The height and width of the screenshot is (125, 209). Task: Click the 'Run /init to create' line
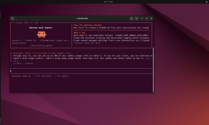tap(111, 28)
